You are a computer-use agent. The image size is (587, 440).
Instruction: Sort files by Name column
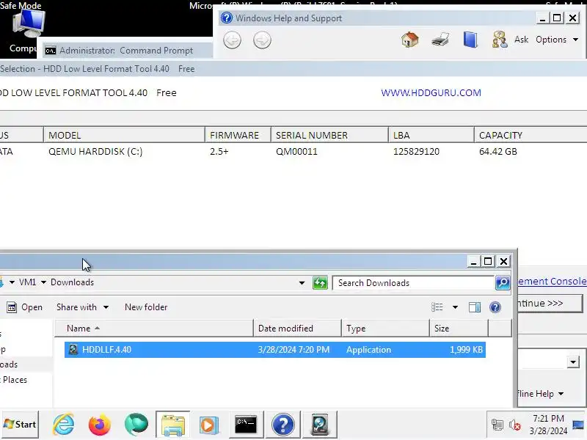pyautogui.click(x=154, y=328)
